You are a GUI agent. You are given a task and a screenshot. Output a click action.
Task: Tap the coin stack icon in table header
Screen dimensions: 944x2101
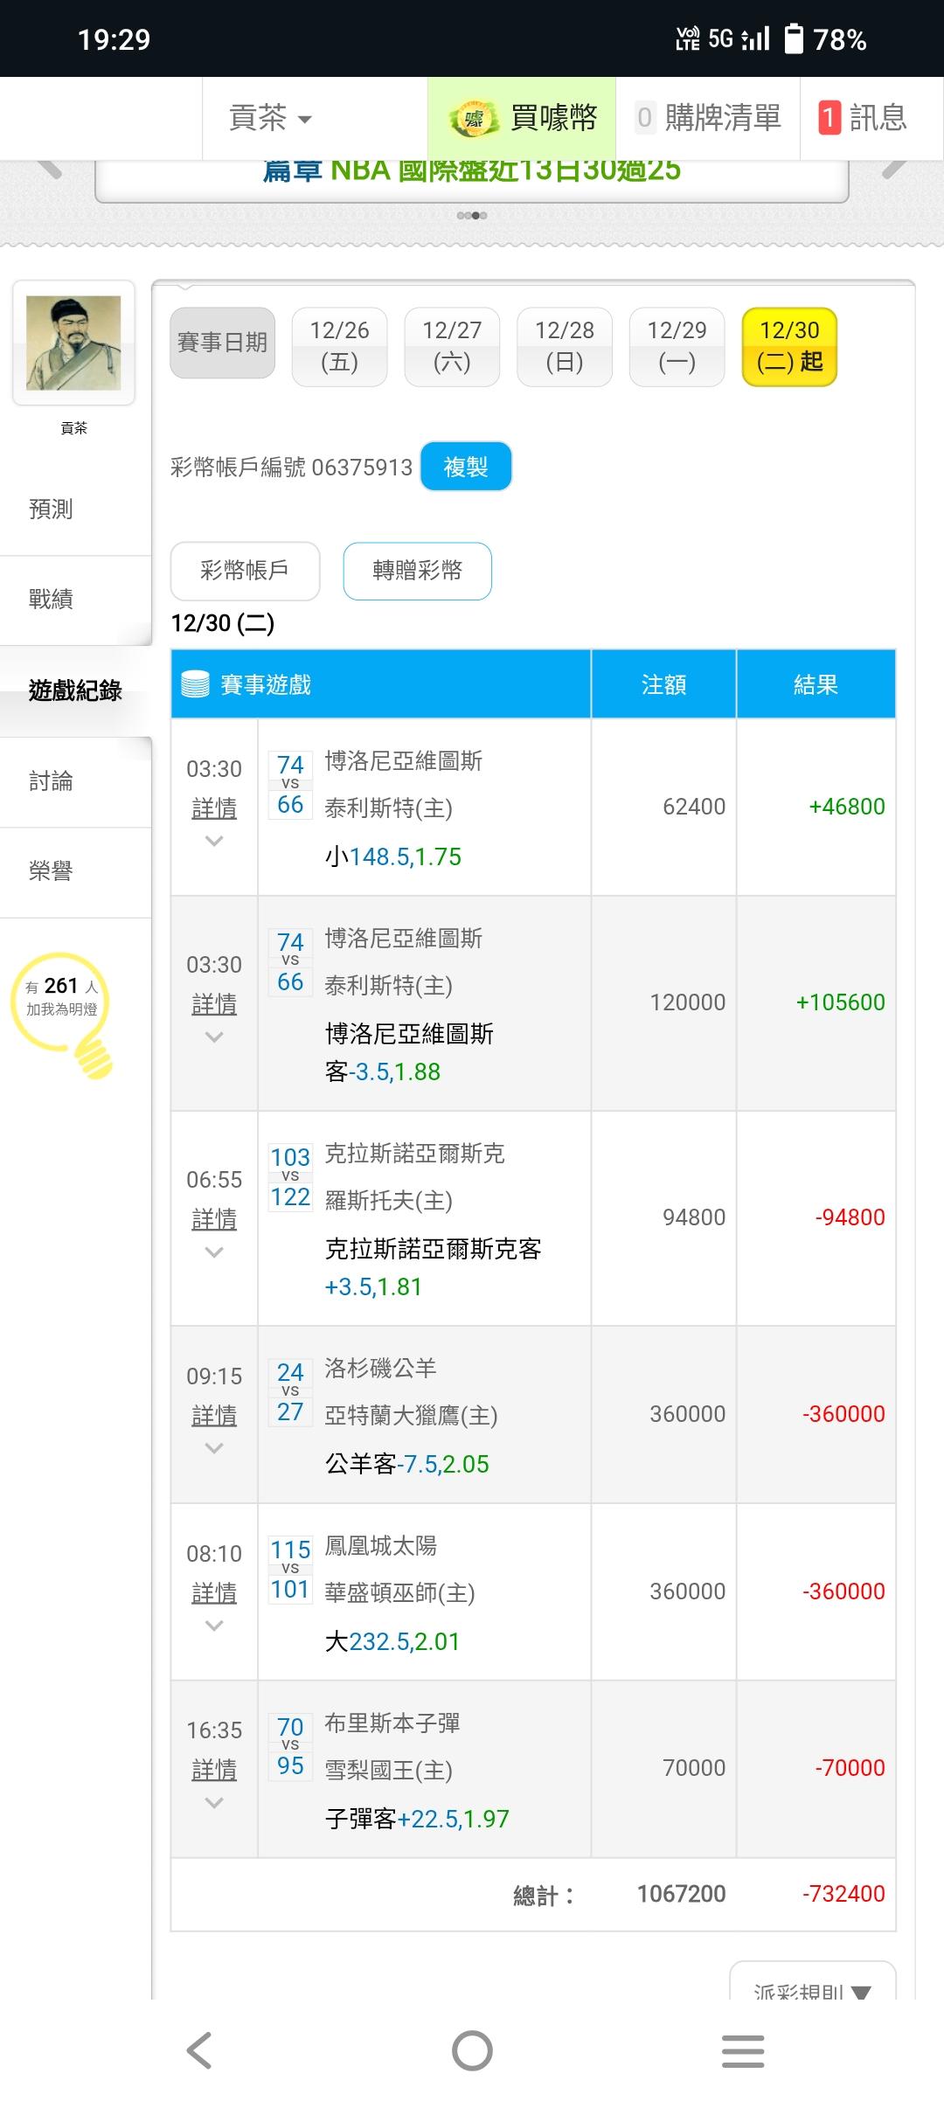point(195,684)
